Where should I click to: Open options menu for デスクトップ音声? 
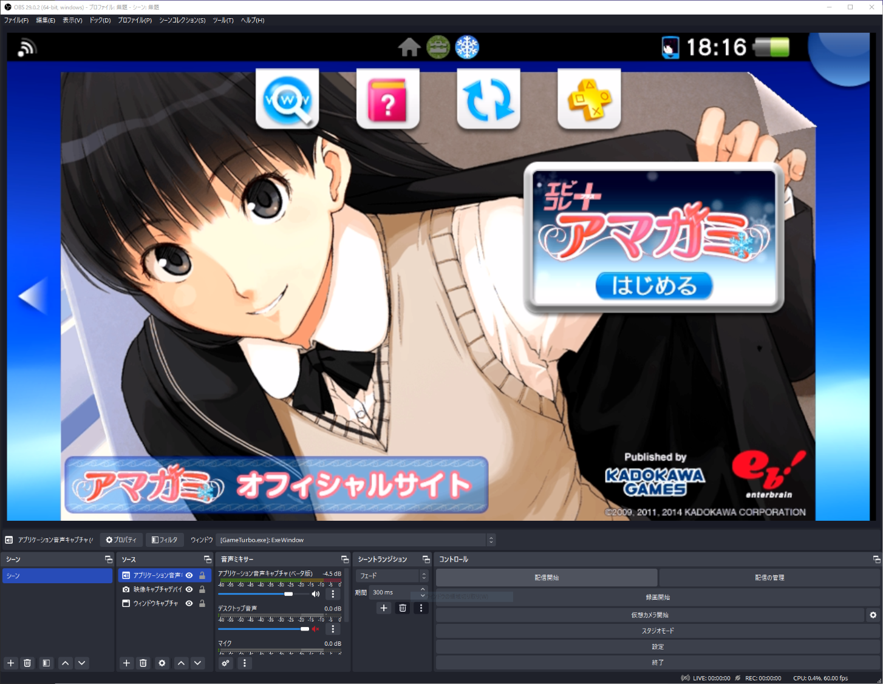pos(333,629)
